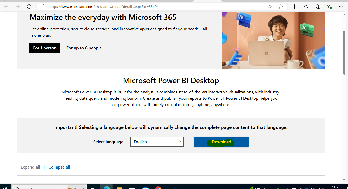Click the Microsoft 365 promotional image
This screenshot has width=348, height=189.
pyautogui.click(x=274, y=40)
